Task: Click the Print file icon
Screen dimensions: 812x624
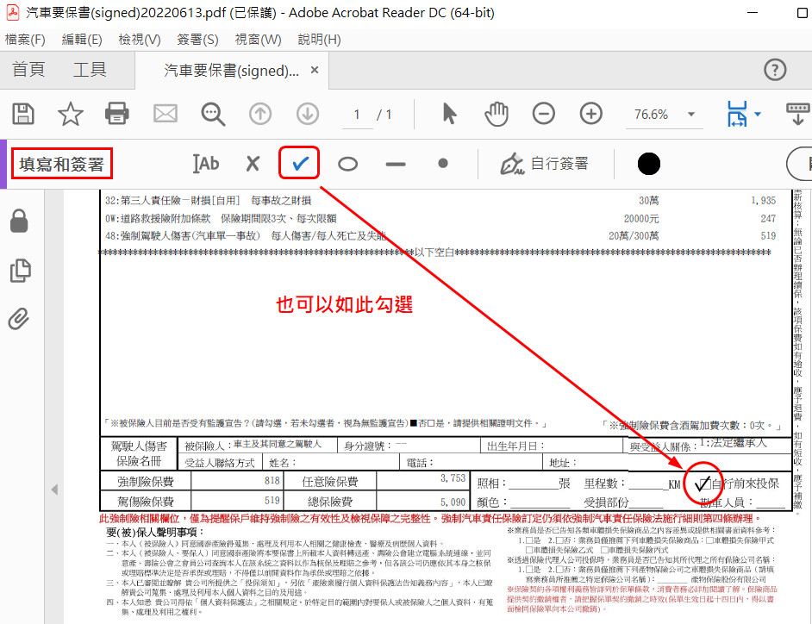Action: [x=117, y=114]
